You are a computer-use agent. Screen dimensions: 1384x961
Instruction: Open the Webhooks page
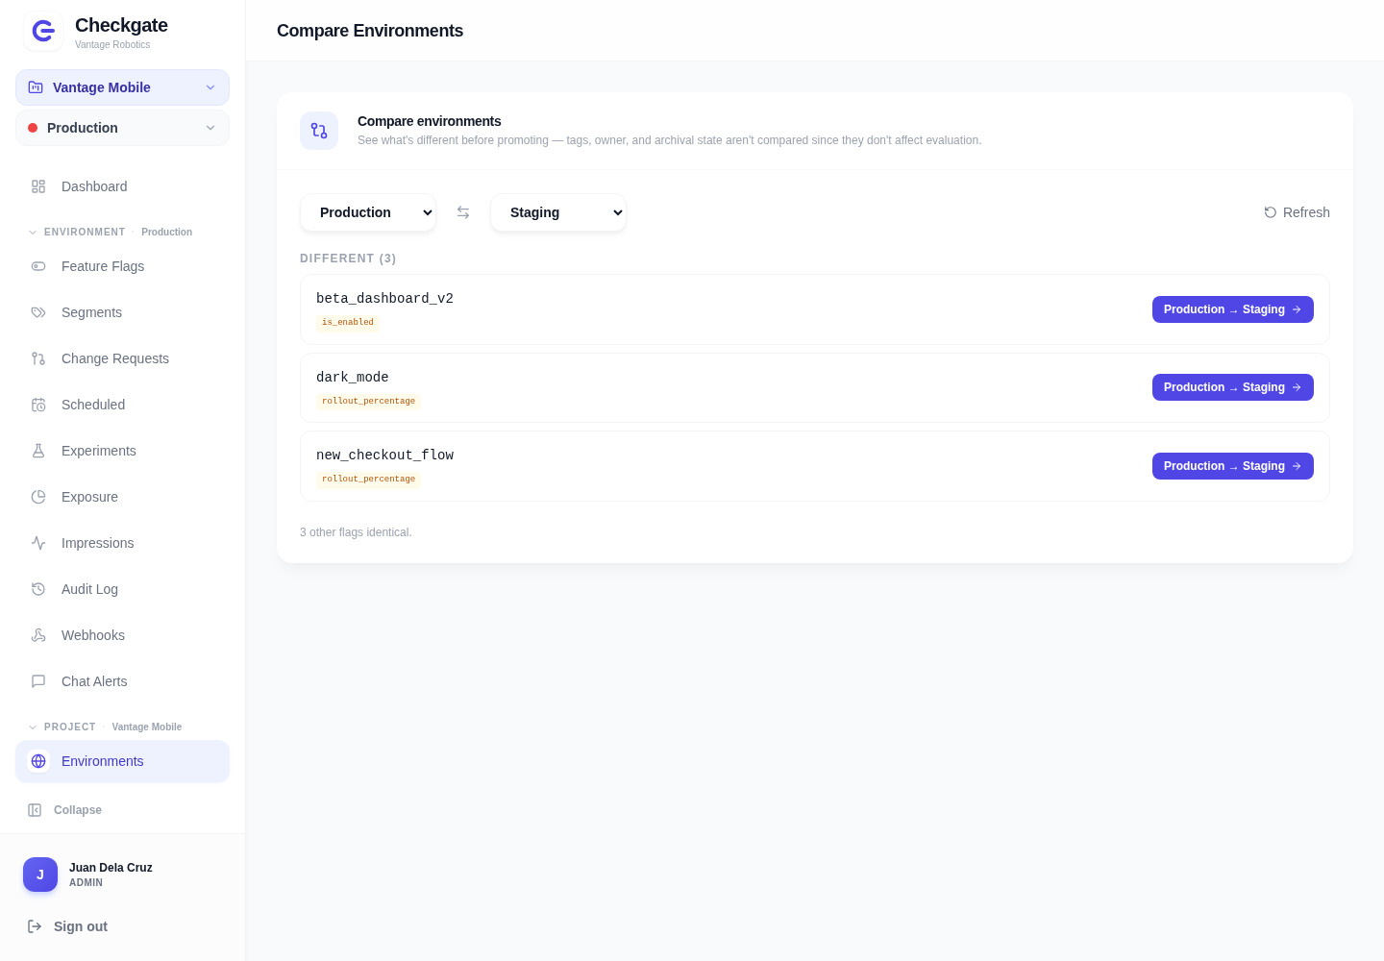pyautogui.click(x=122, y=635)
